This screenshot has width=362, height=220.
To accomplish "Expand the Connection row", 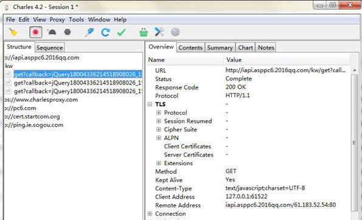I will coord(150,213).
